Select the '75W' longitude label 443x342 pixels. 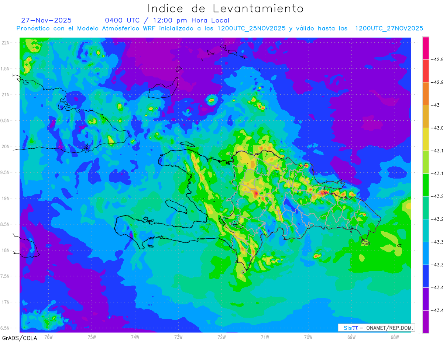(92, 337)
